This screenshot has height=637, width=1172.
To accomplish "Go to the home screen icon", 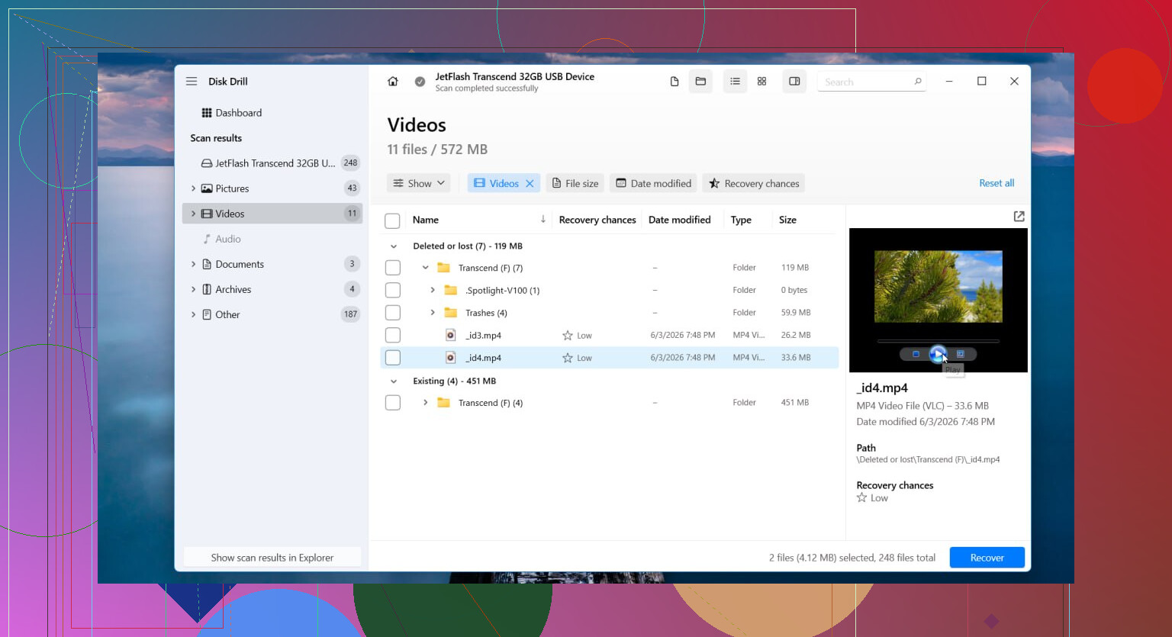I will tap(393, 82).
